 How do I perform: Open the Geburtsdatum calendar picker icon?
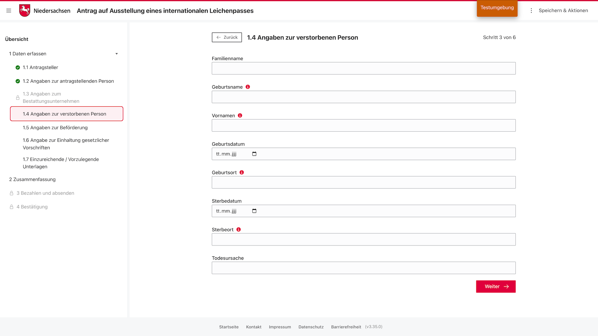[x=254, y=154]
